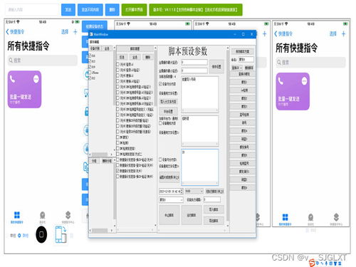Click the large 保存设置 button beside the inputs
Image resolution: width=356 pixels, height=267 pixels.
[x=216, y=67]
